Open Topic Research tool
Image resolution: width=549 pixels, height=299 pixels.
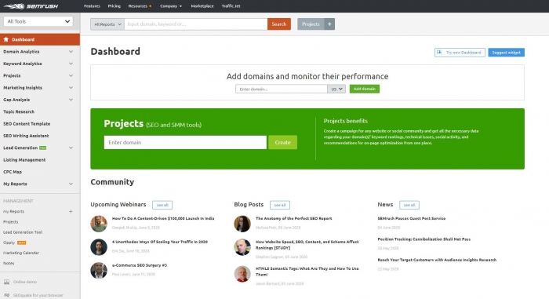(19, 111)
